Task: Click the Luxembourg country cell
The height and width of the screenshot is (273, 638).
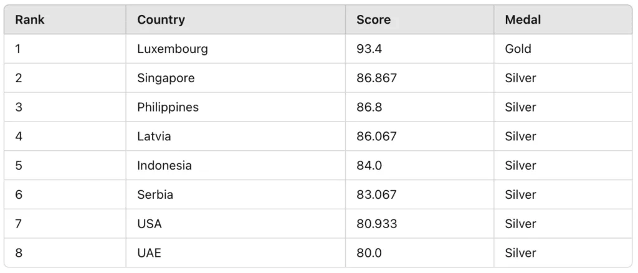Action: (x=173, y=49)
